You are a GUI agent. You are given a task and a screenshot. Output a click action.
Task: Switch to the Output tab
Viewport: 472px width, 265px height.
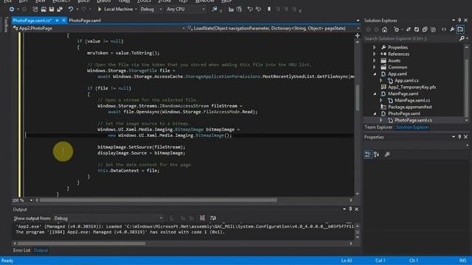point(41,250)
